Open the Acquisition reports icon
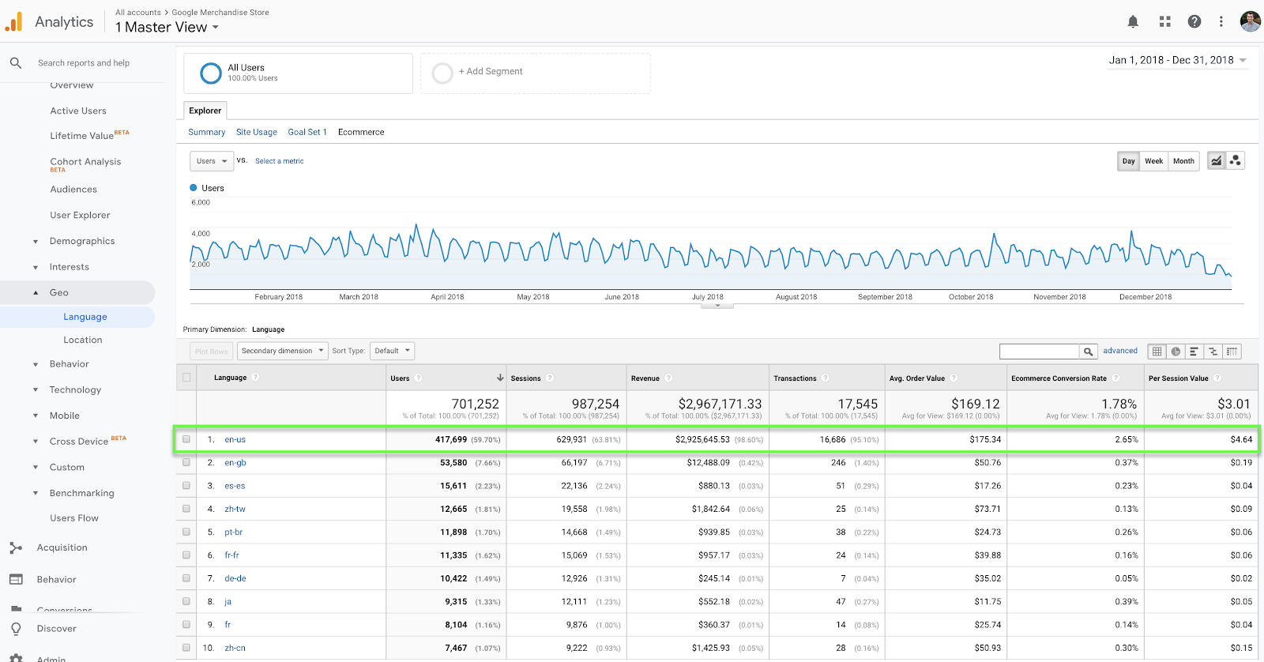Image resolution: width=1264 pixels, height=662 pixels. 16,547
